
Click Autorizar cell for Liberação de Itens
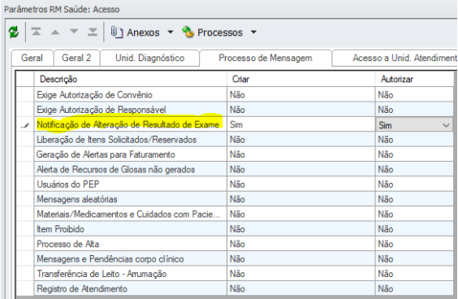(414, 140)
